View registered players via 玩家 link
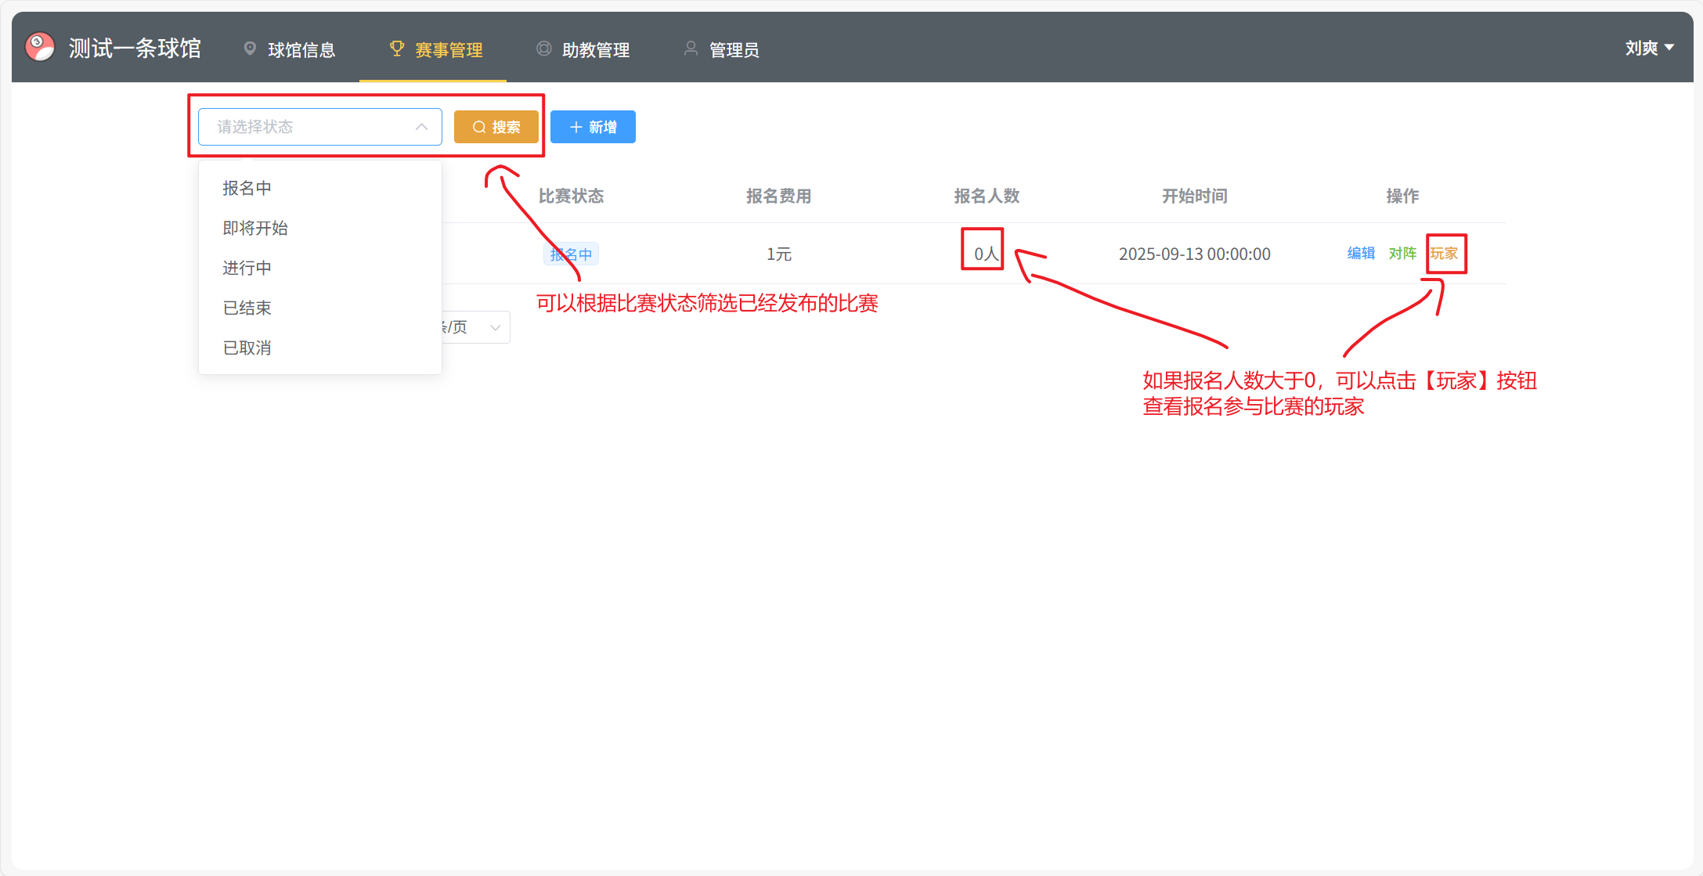1703x876 pixels. (x=1444, y=253)
